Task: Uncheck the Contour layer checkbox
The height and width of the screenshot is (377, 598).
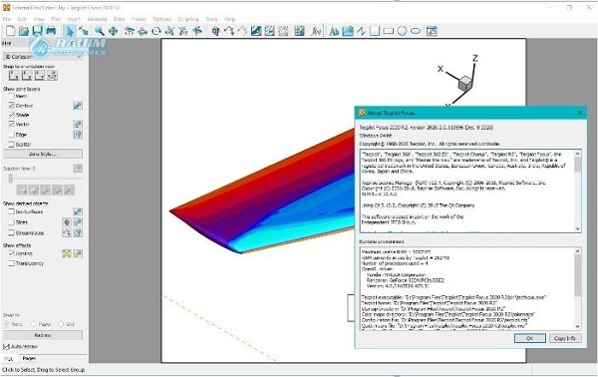Action: (x=11, y=106)
